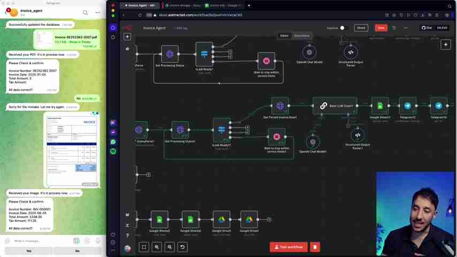Click the zoom out magnifier icon
Screen dimensions: 457x257
point(170,247)
